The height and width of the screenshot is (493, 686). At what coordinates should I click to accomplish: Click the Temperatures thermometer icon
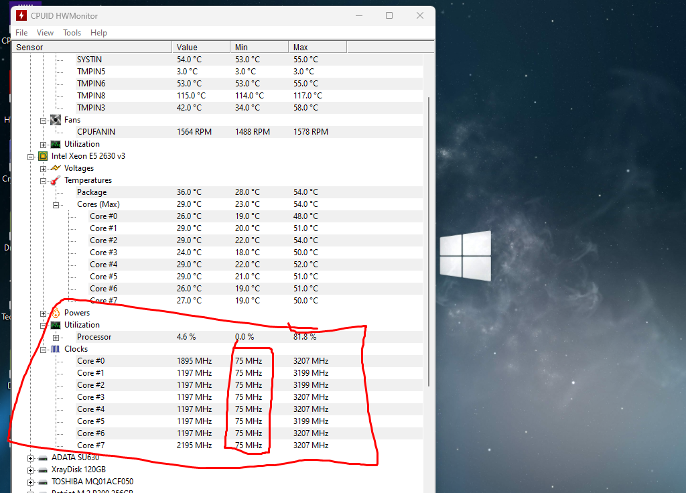tap(56, 180)
